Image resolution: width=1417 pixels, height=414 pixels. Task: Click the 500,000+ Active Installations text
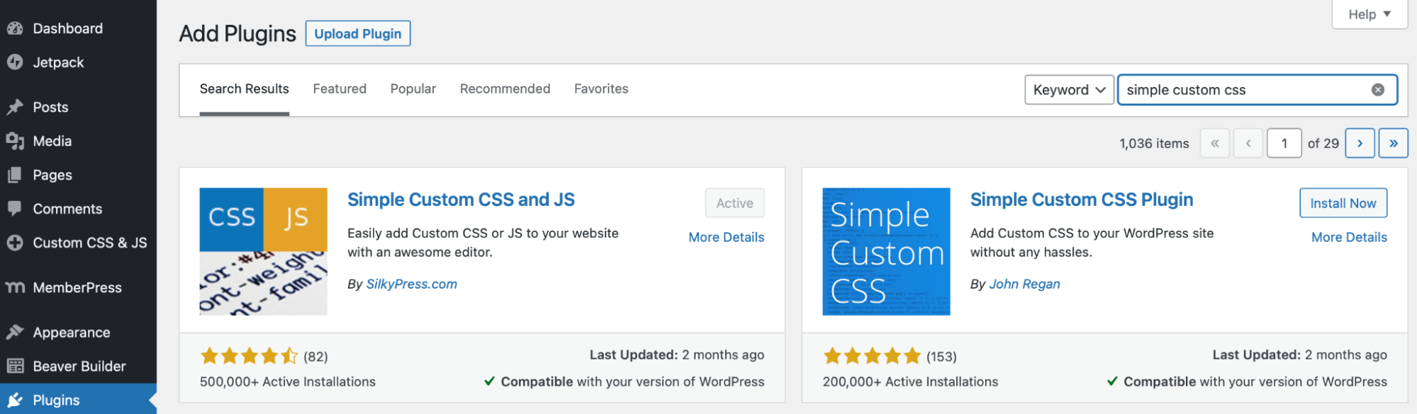point(288,381)
